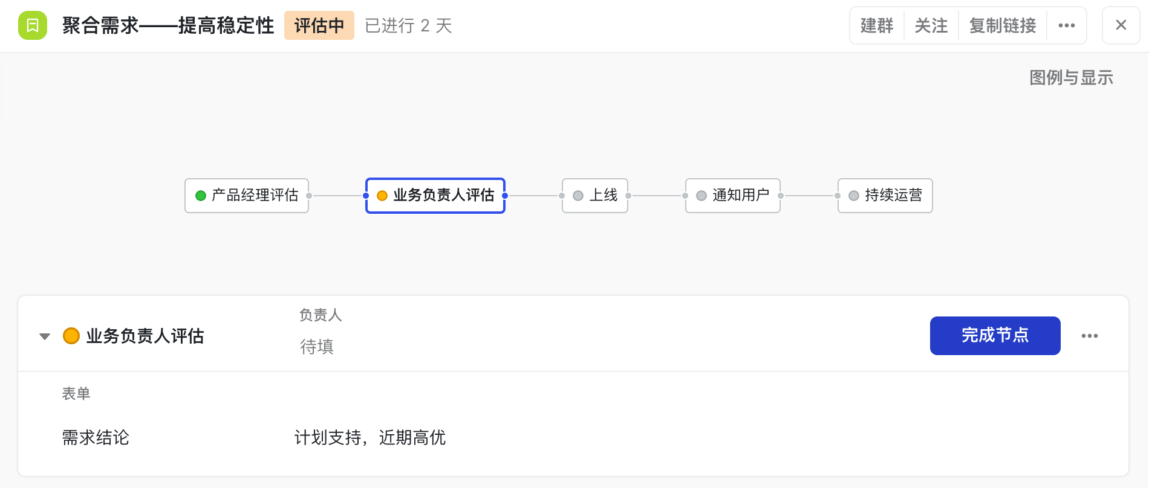Click the 关注 follow button
The width and height of the screenshot is (1149, 488).
point(931,25)
